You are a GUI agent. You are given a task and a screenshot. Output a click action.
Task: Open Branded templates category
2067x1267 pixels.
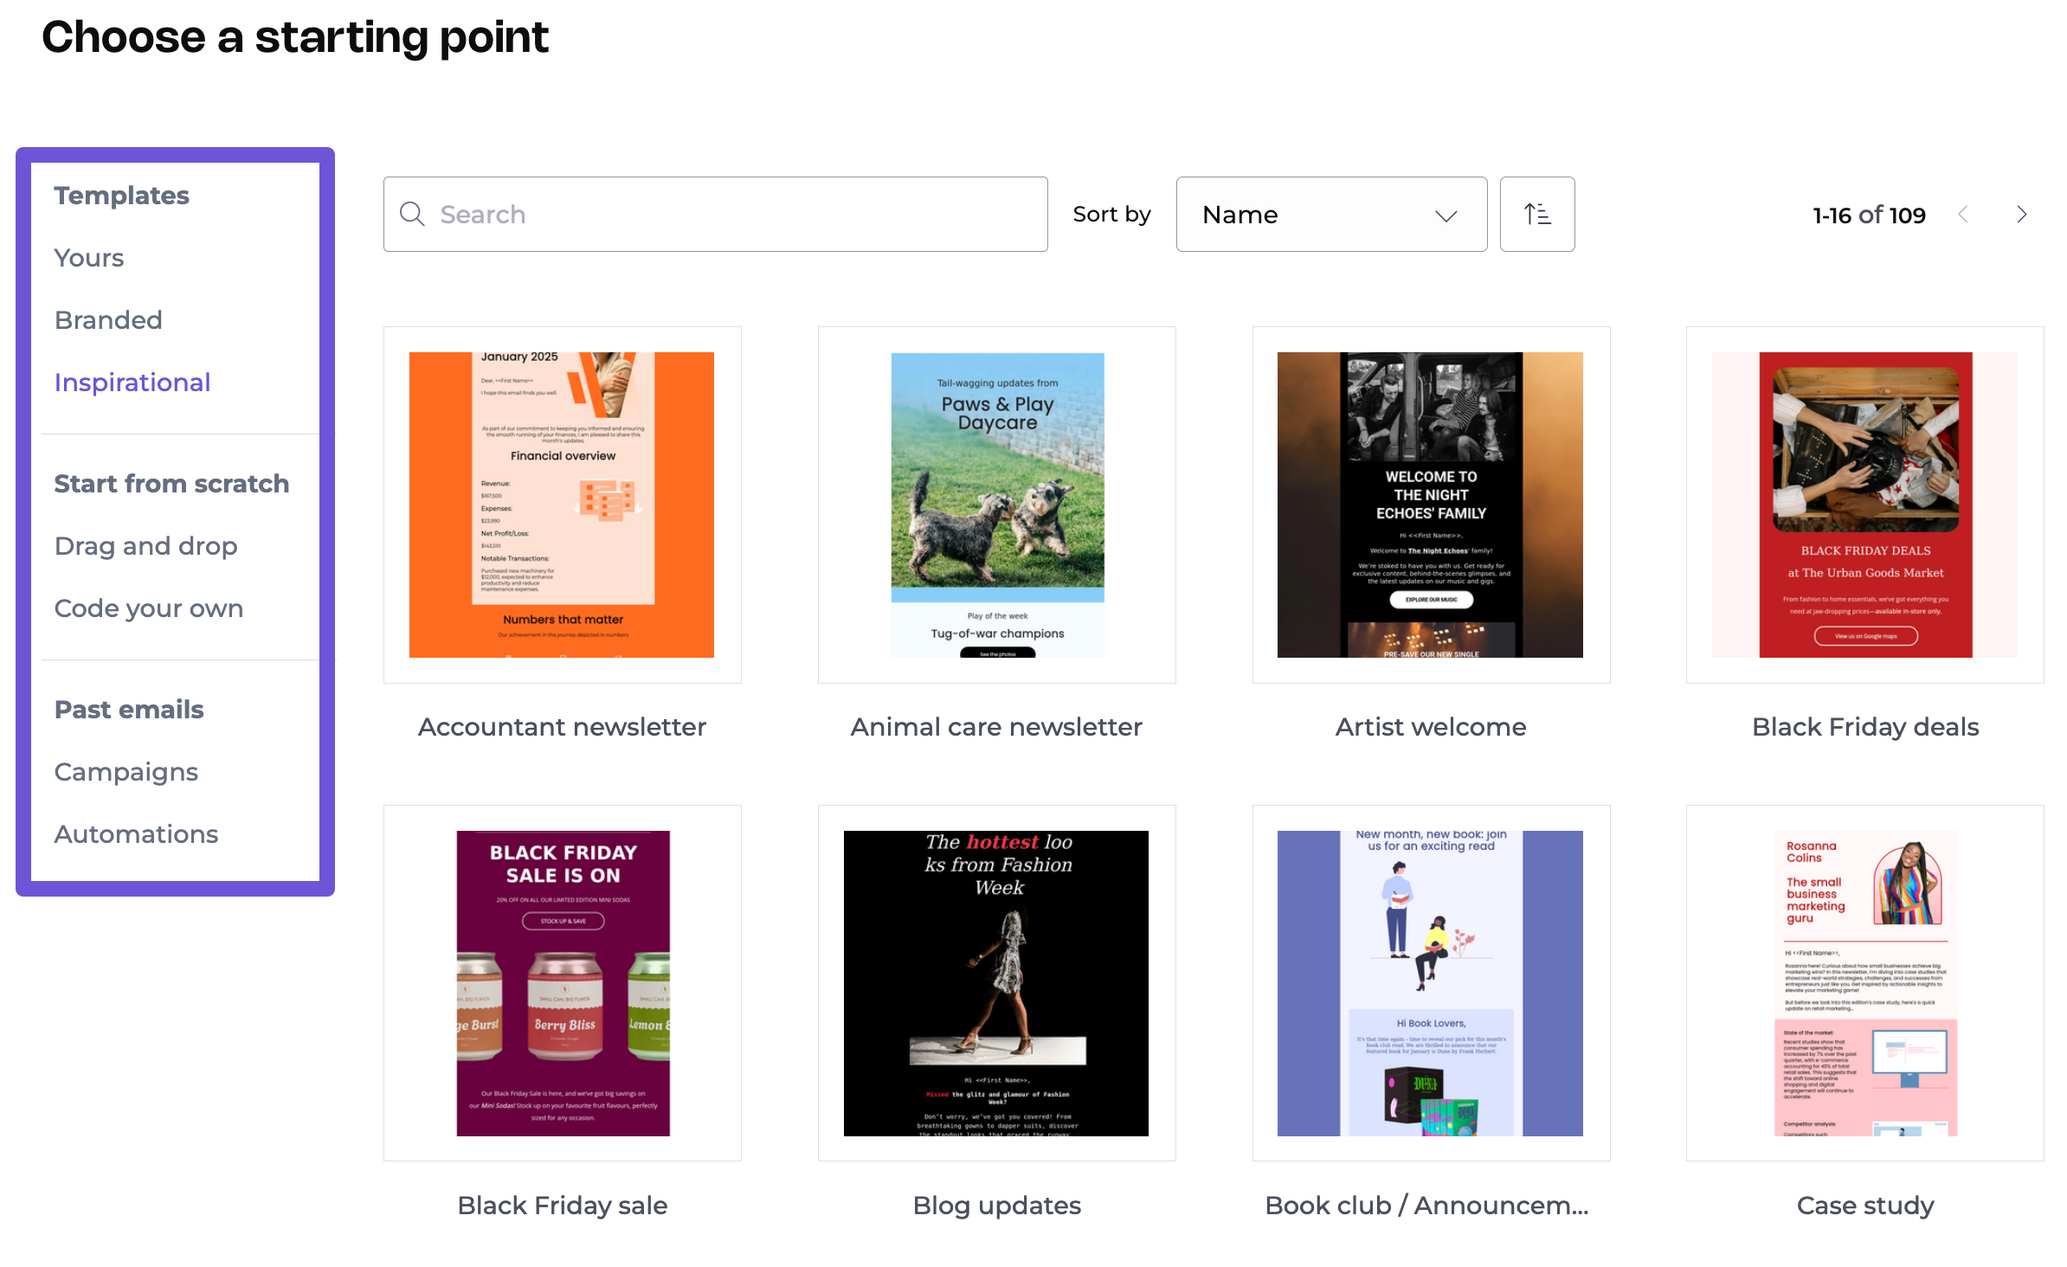pyautogui.click(x=108, y=320)
